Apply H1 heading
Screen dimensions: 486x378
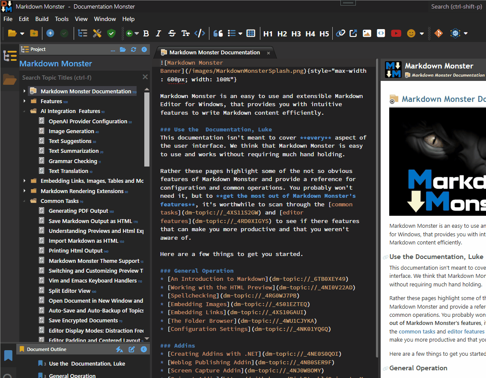[268, 34]
